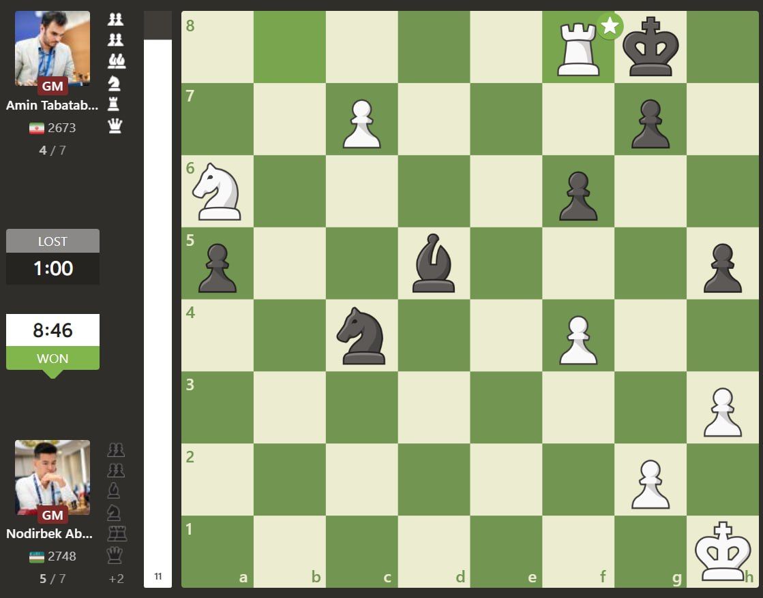Click the 1:00 clock display
763x598 pixels.
53,268
